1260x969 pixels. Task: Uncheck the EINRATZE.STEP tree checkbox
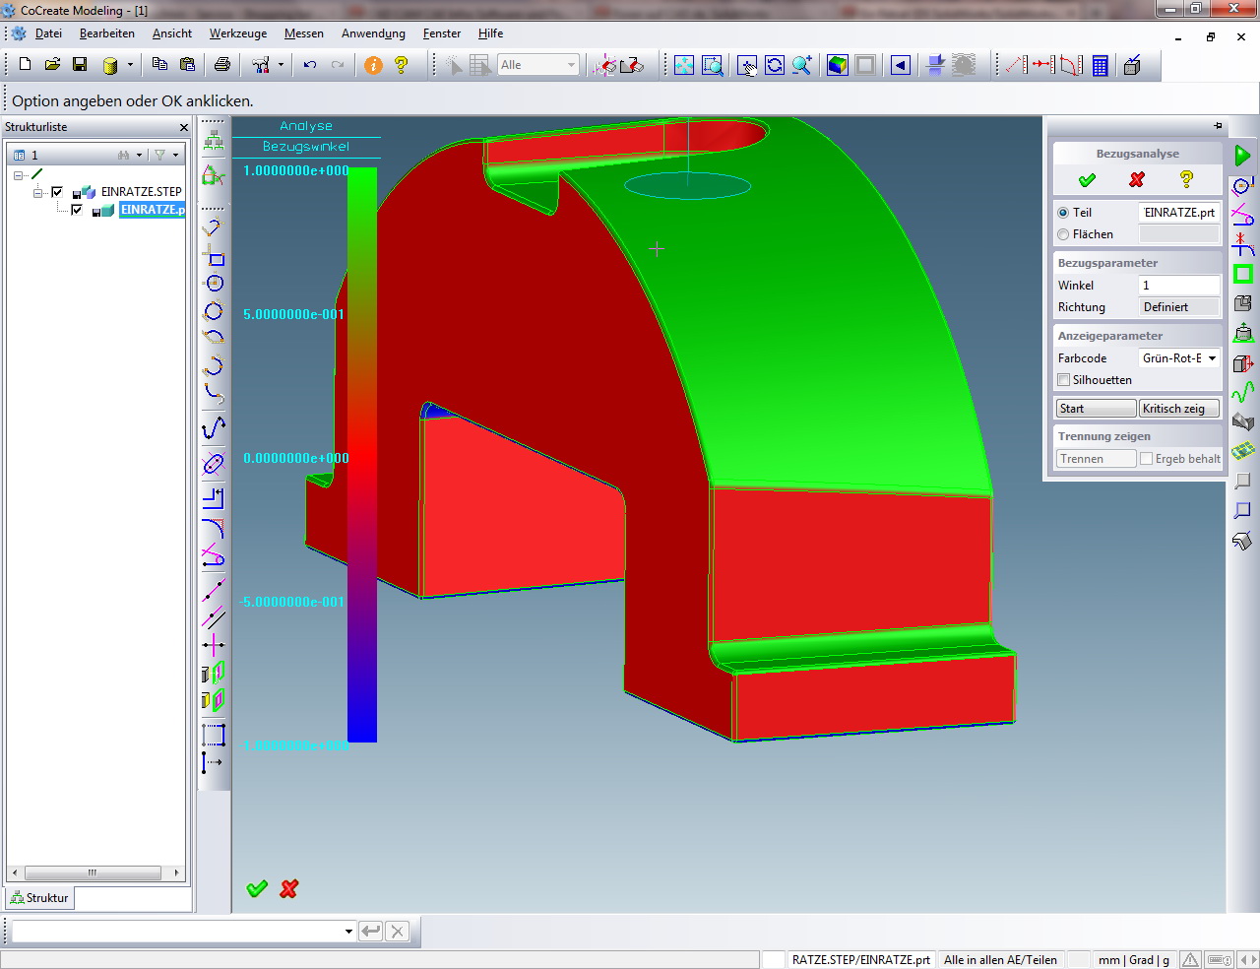coord(57,192)
